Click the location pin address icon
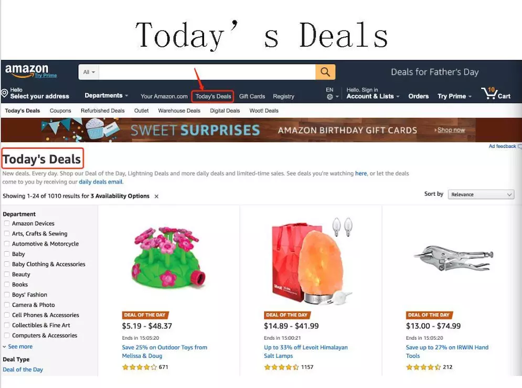The height and width of the screenshot is (388, 522). click(x=4, y=93)
